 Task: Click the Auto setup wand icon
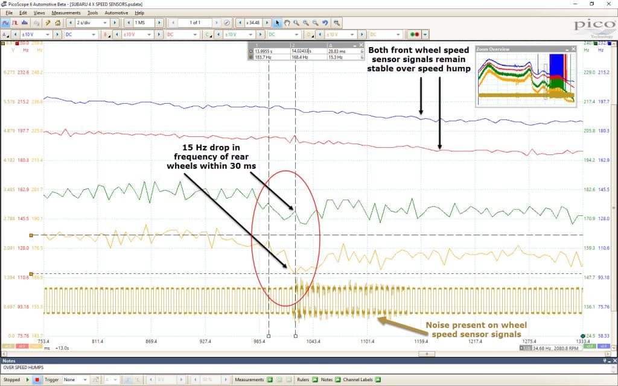tap(48, 23)
